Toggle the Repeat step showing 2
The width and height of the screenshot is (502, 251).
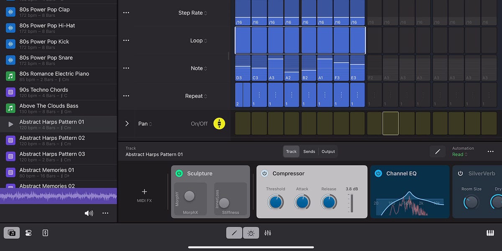click(243, 95)
